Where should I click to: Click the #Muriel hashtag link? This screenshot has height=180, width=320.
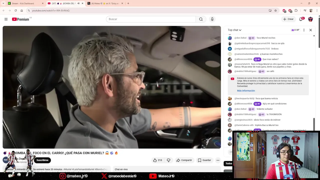pos(67,169)
